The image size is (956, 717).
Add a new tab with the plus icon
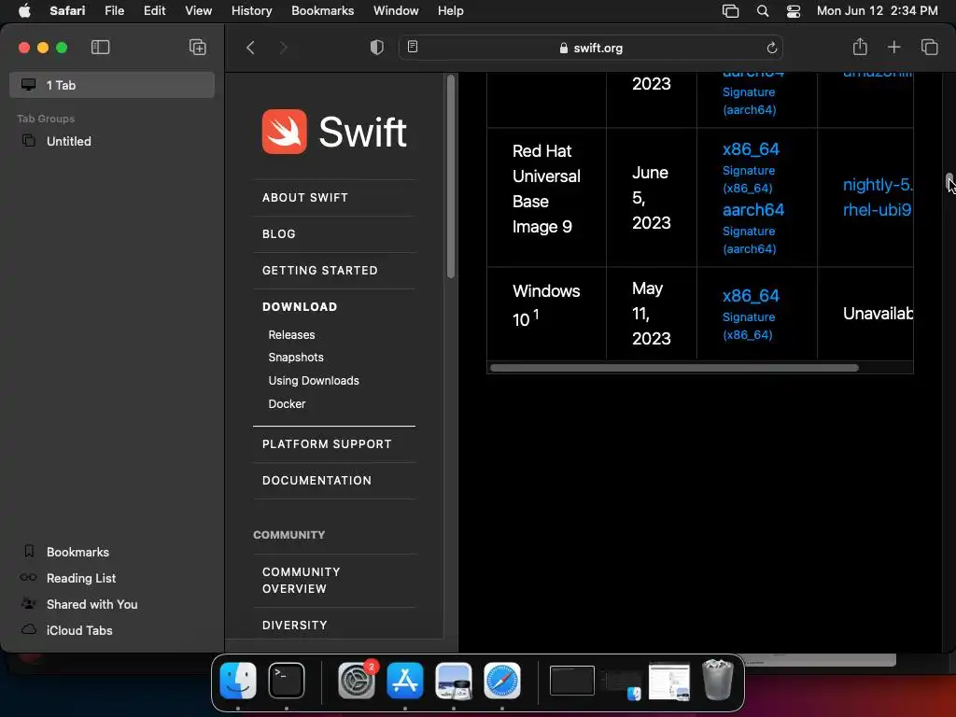pyautogui.click(x=893, y=47)
